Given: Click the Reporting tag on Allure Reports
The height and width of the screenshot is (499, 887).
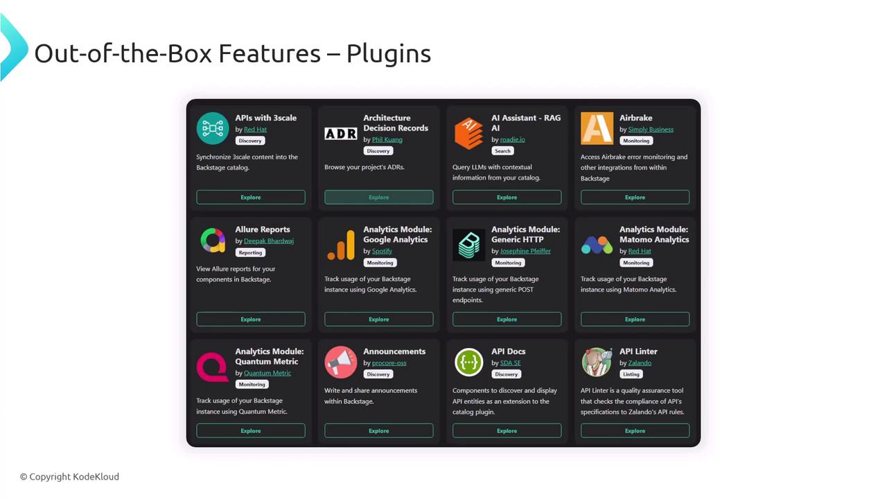Looking at the screenshot, I should click(x=251, y=253).
